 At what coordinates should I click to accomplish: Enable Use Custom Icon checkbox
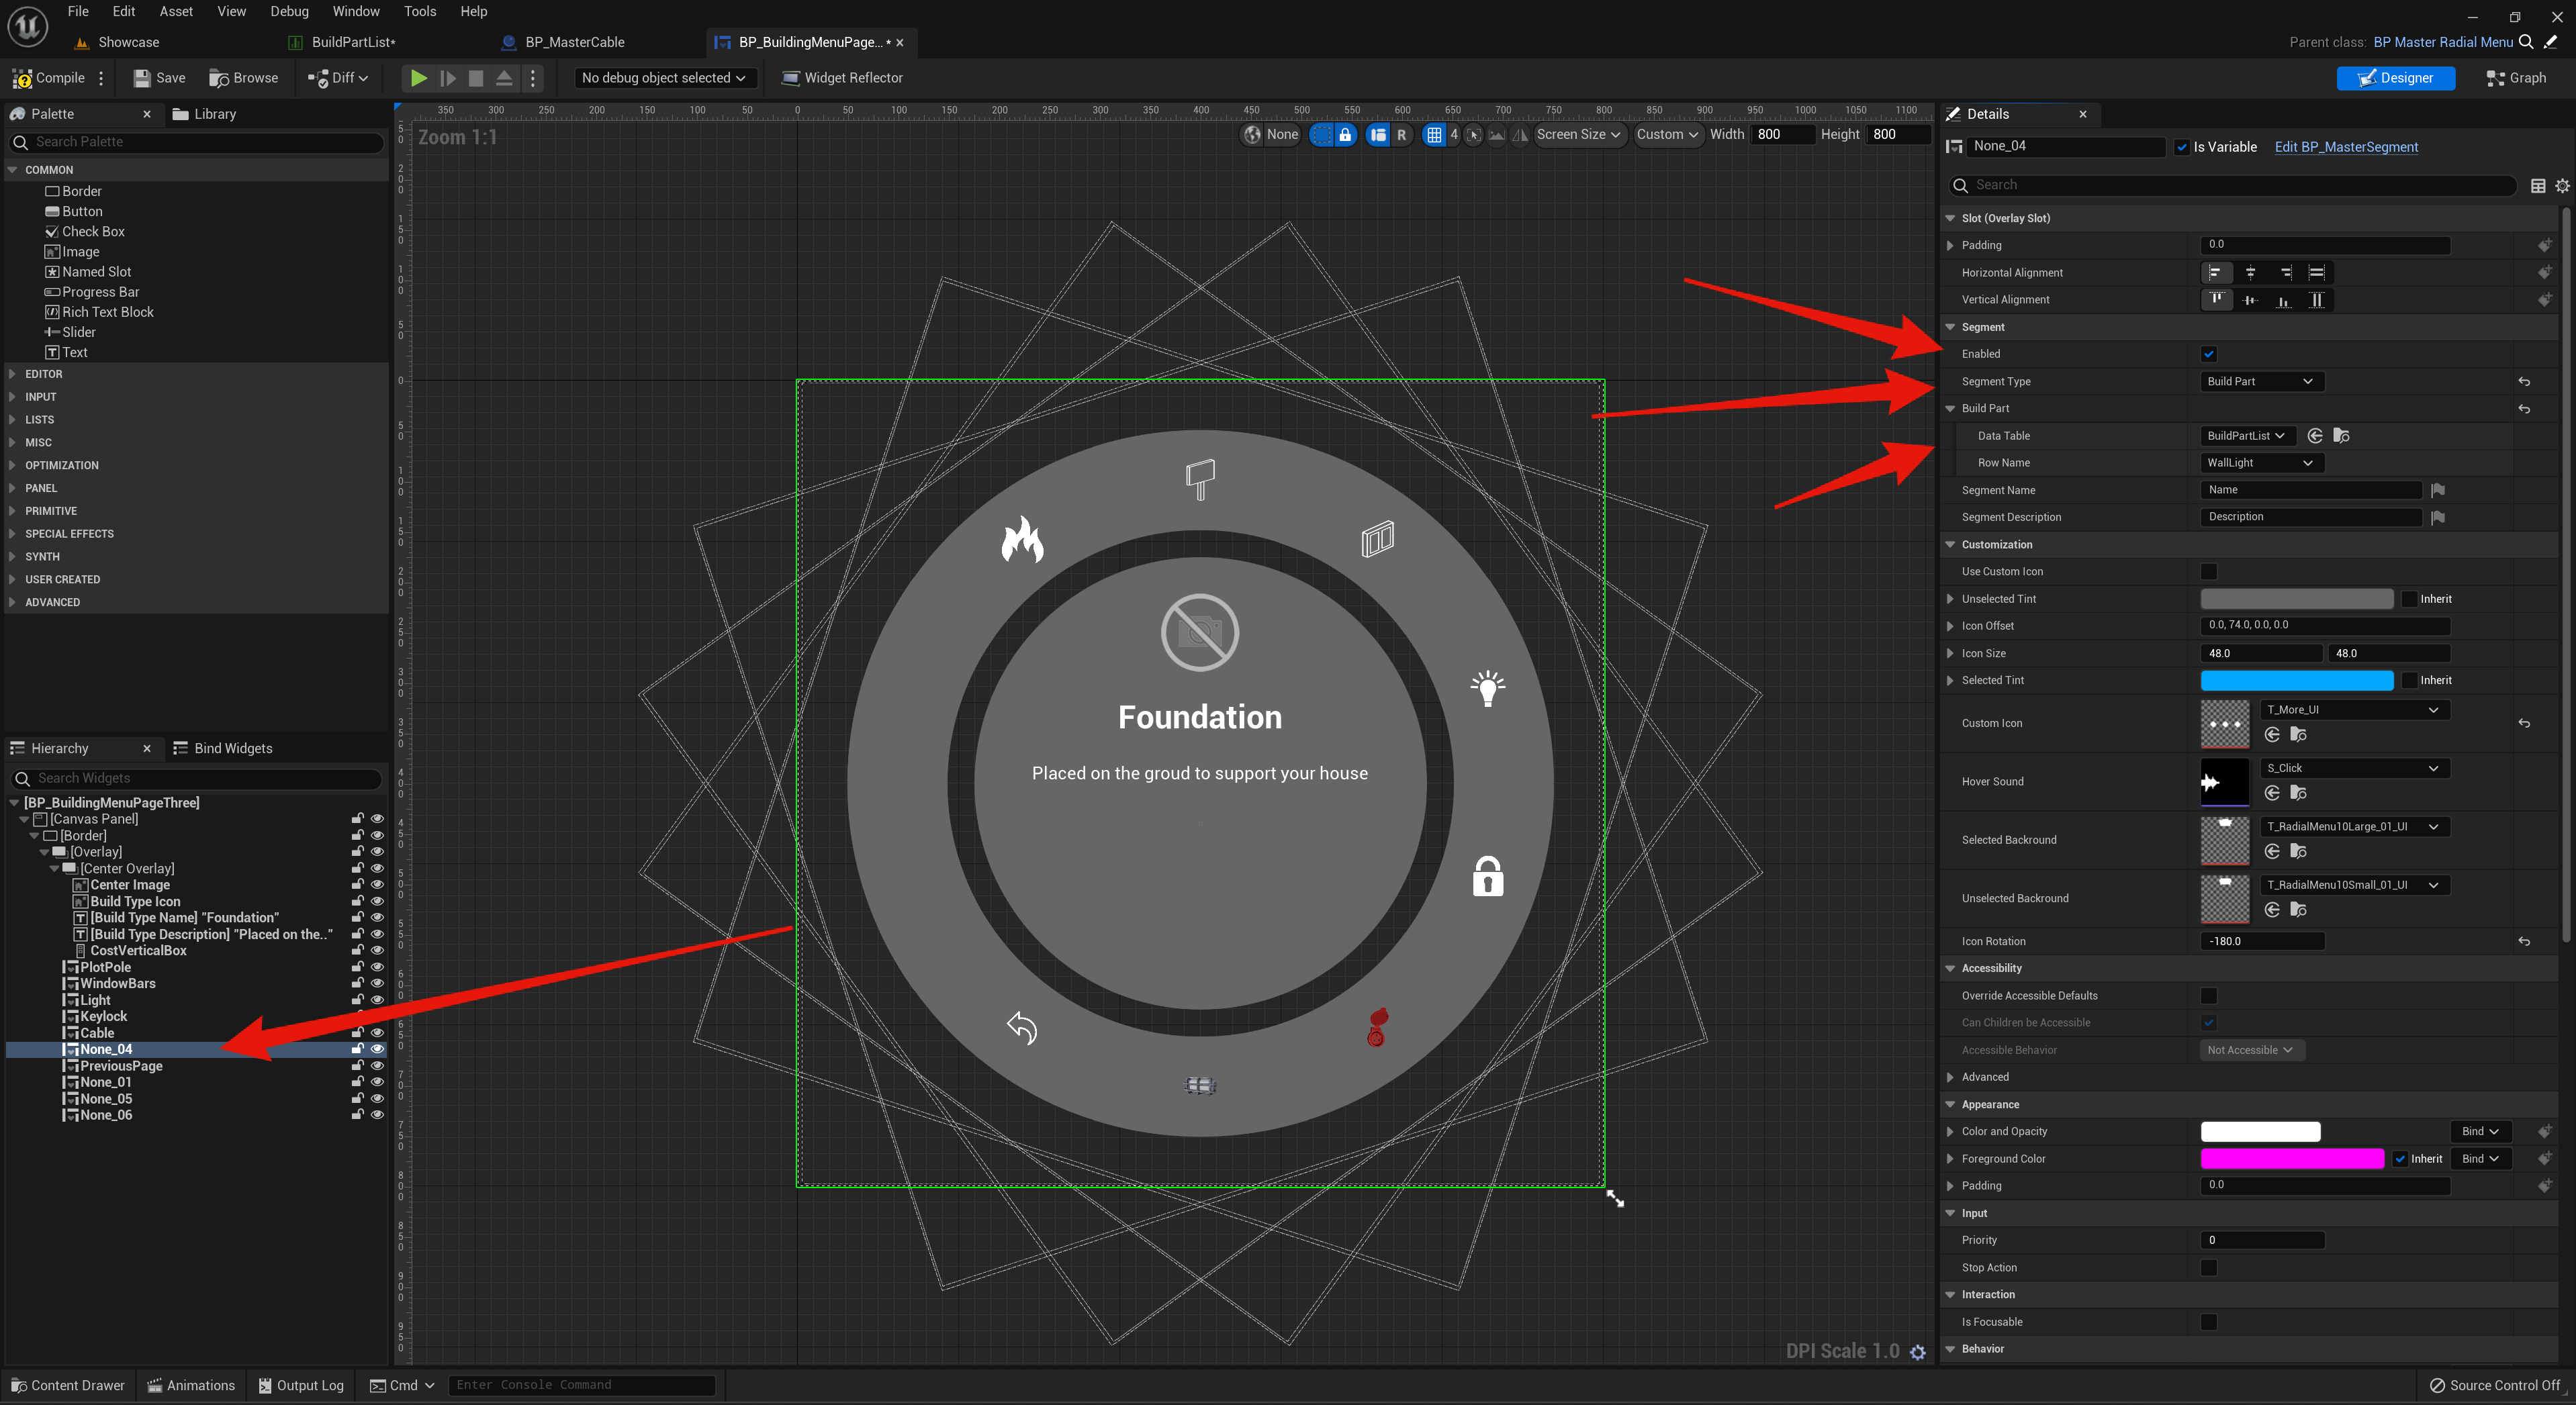coord(2209,571)
